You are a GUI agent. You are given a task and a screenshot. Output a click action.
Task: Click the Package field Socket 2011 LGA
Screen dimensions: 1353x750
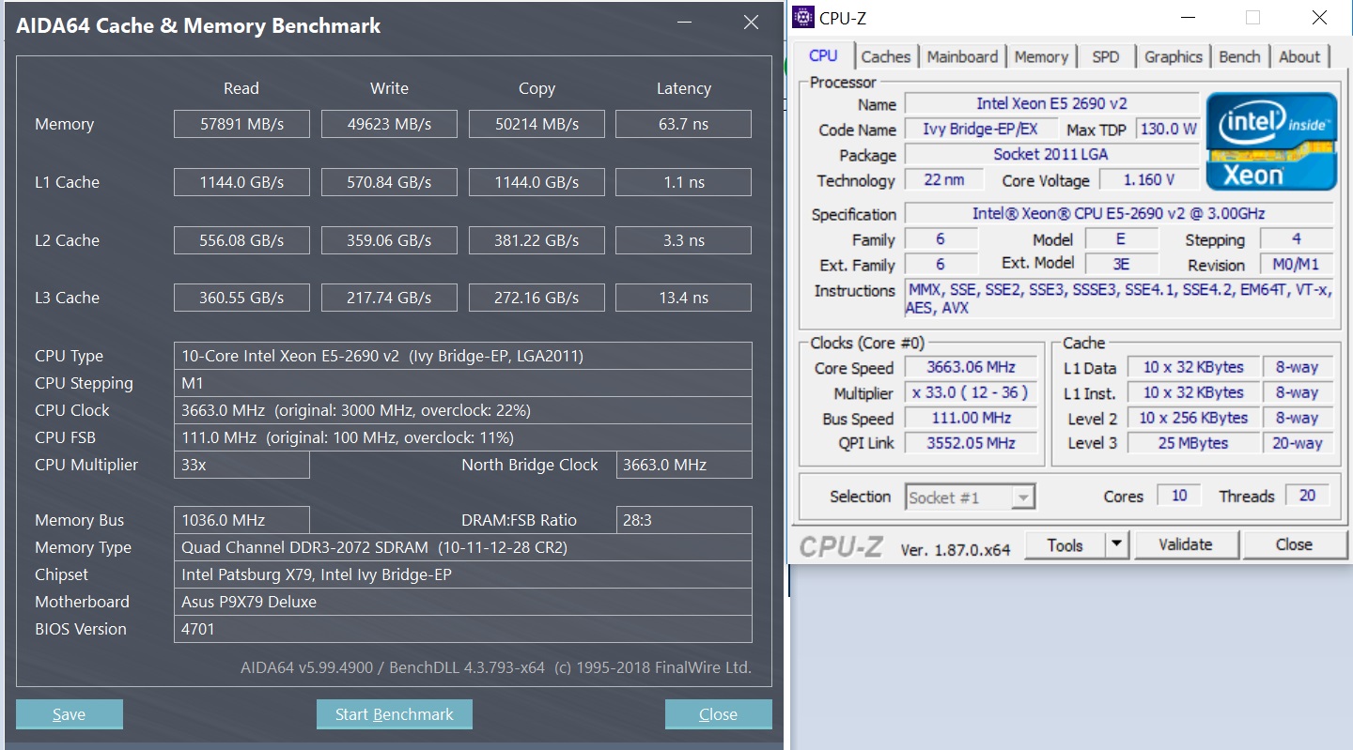tap(1051, 154)
